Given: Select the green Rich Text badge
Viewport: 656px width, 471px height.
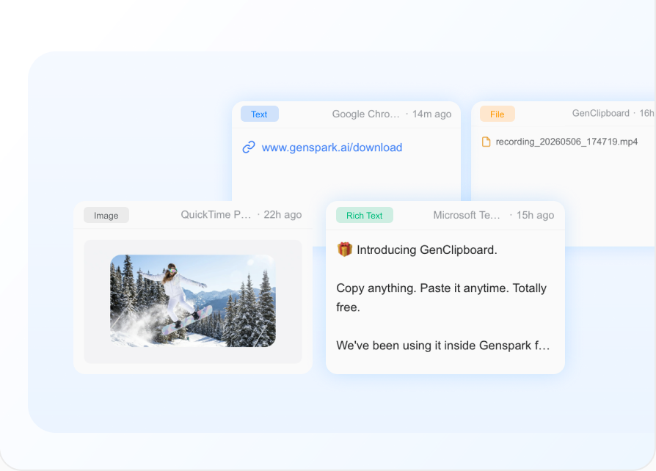Looking at the screenshot, I should [x=365, y=216].
